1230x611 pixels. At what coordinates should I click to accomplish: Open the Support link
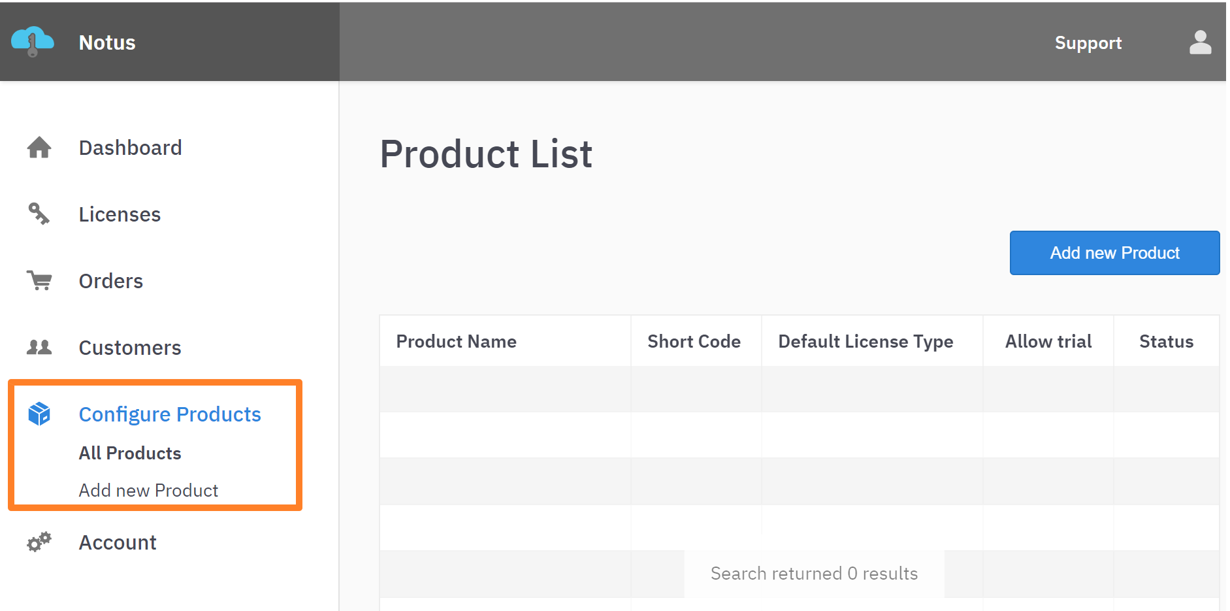(1088, 43)
